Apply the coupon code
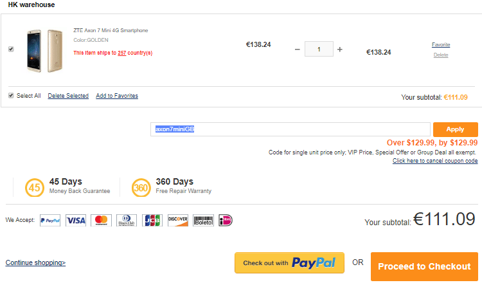The width and height of the screenshot is (482, 285). [x=455, y=129]
